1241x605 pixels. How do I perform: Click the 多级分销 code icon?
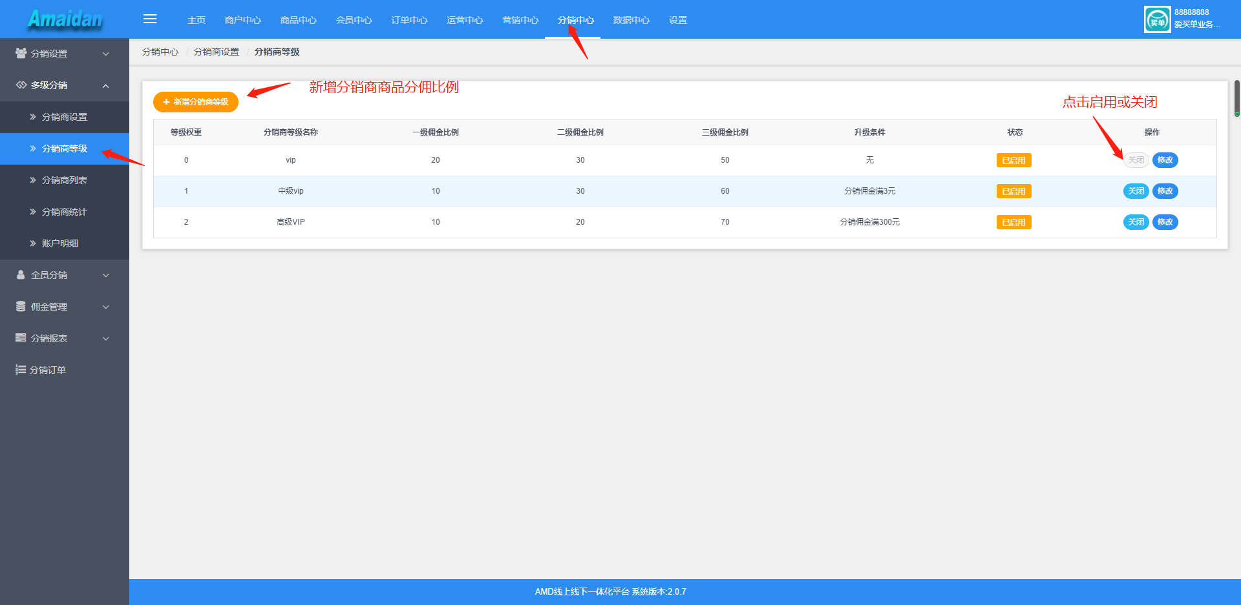pyautogui.click(x=21, y=85)
